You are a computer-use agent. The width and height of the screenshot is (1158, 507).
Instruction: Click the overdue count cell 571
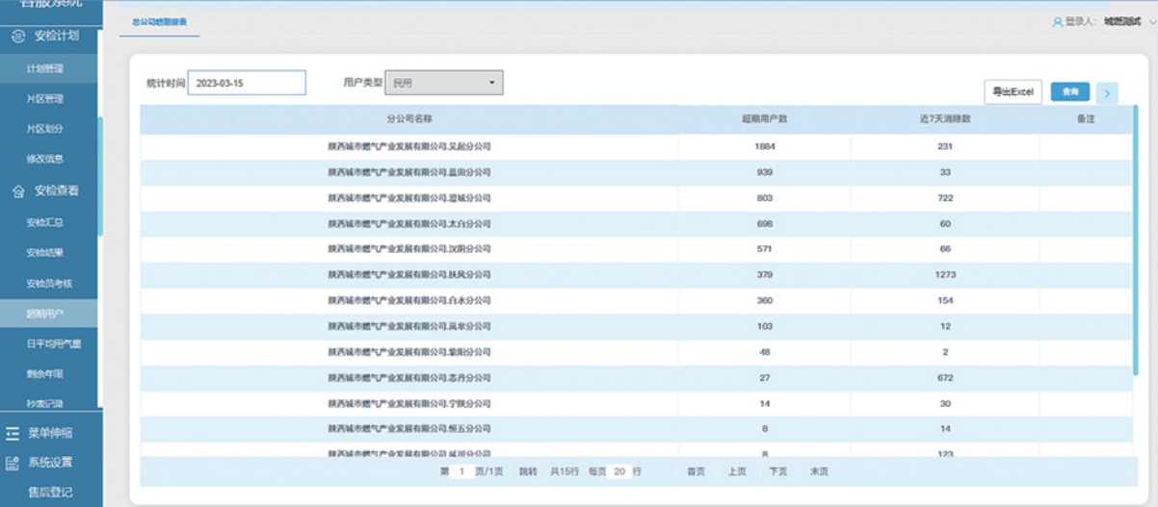point(765,248)
